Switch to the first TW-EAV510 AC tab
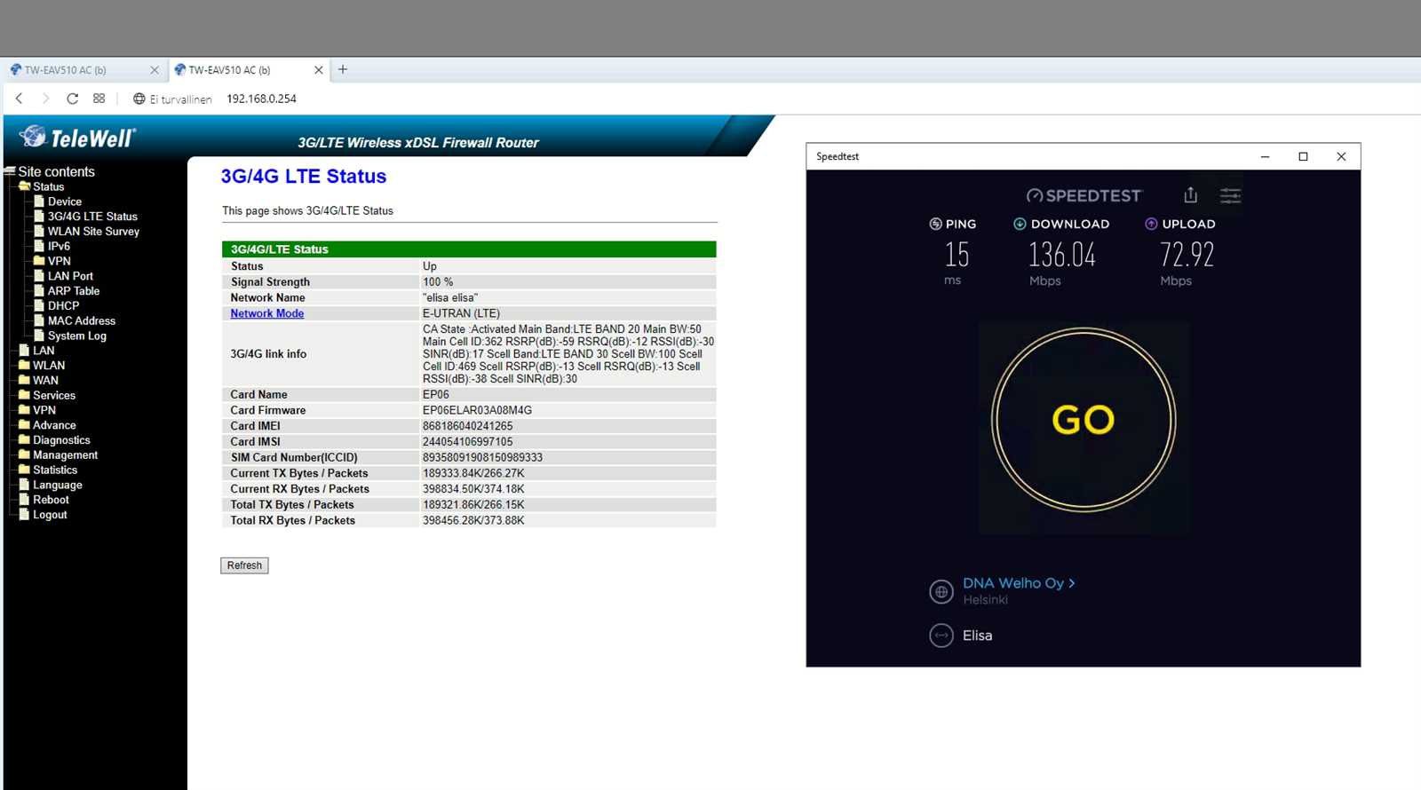Viewport: 1421px width, 790px height. coord(83,70)
